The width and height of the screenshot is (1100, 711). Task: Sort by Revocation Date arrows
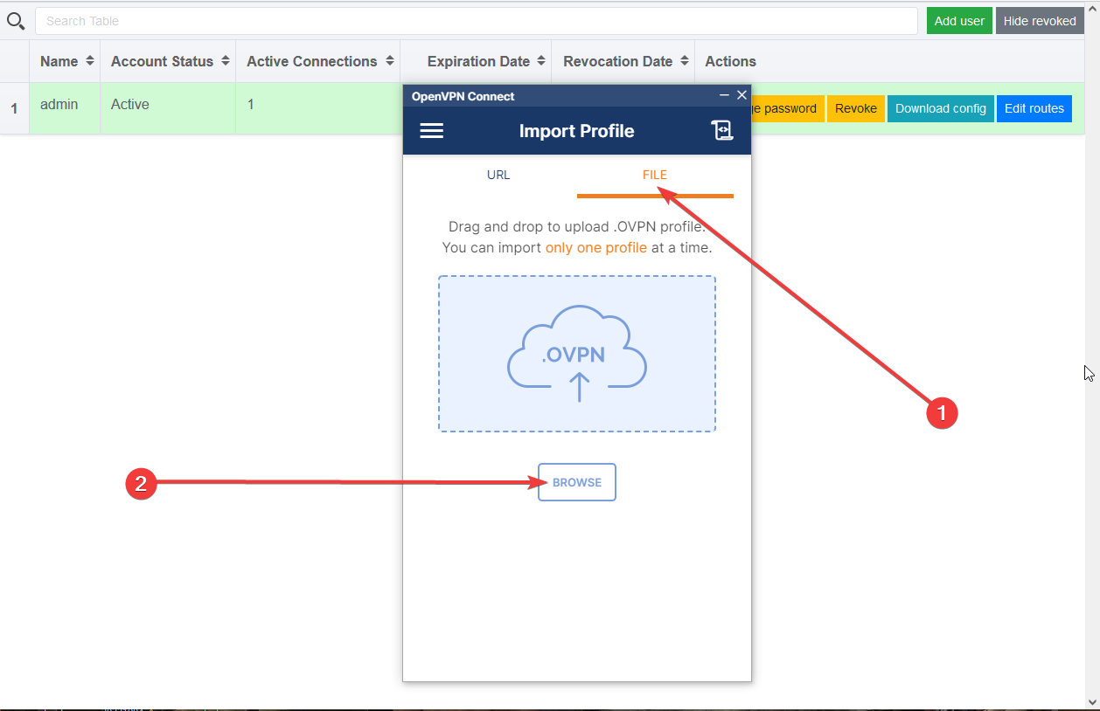pyautogui.click(x=685, y=61)
